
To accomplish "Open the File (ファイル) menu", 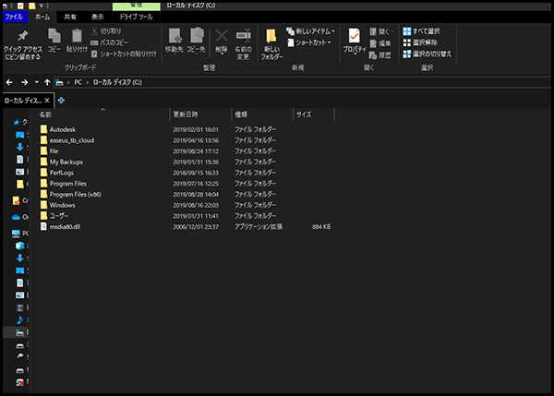I will 14,17.
